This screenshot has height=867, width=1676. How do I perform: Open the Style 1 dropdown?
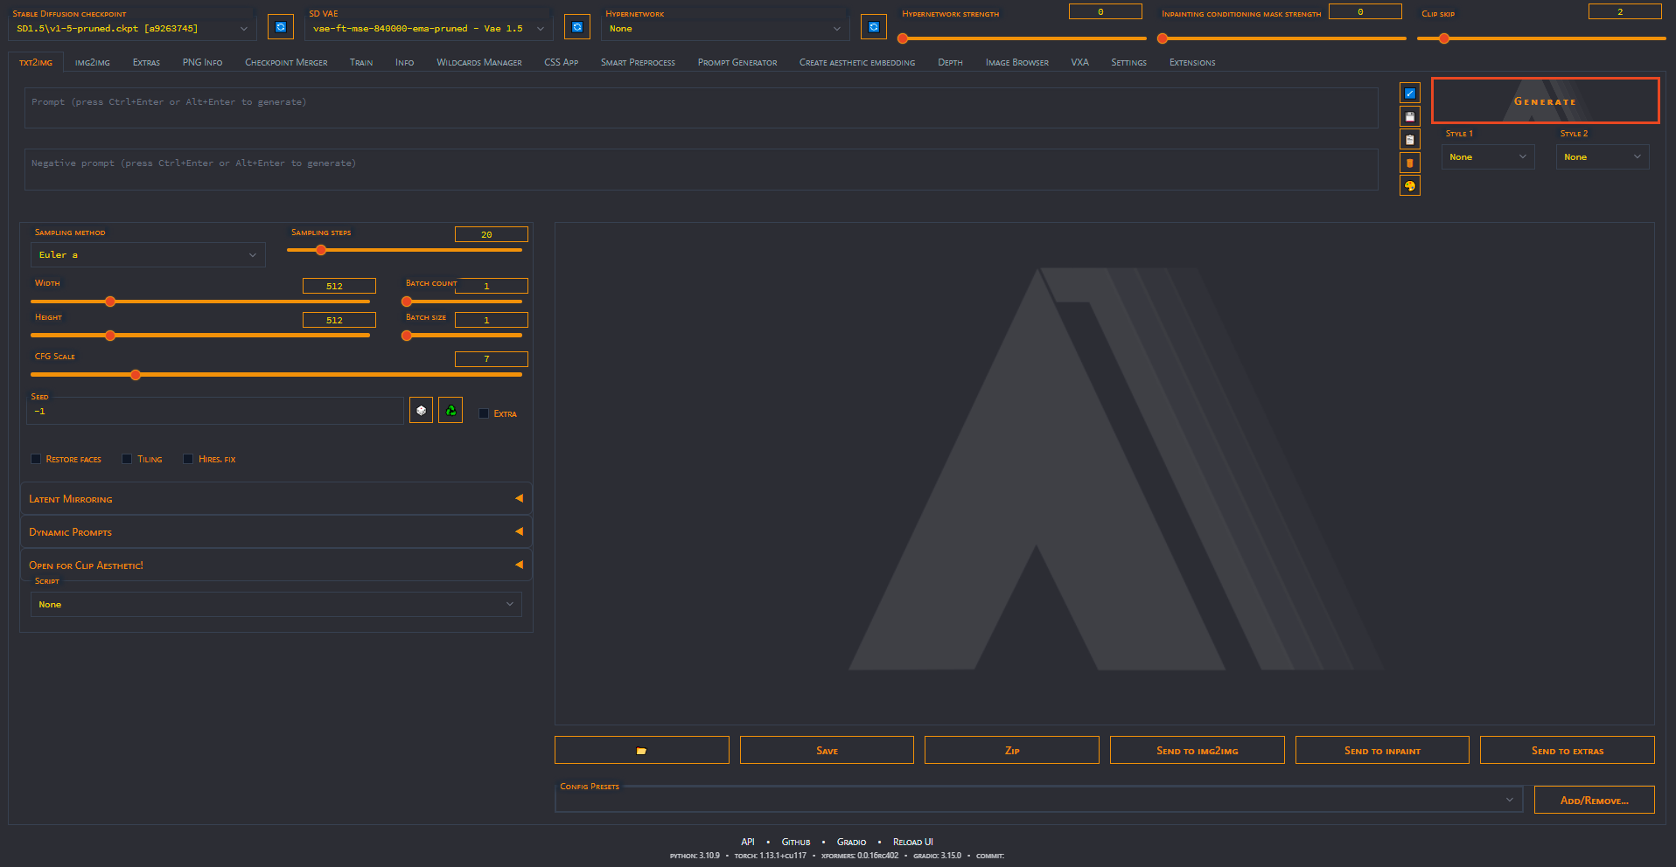pos(1488,157)
